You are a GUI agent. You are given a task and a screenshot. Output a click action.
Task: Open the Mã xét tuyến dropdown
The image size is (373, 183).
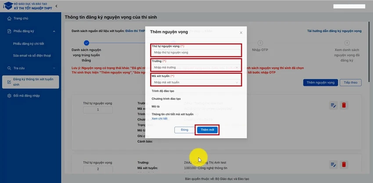[x=196, y=82]
